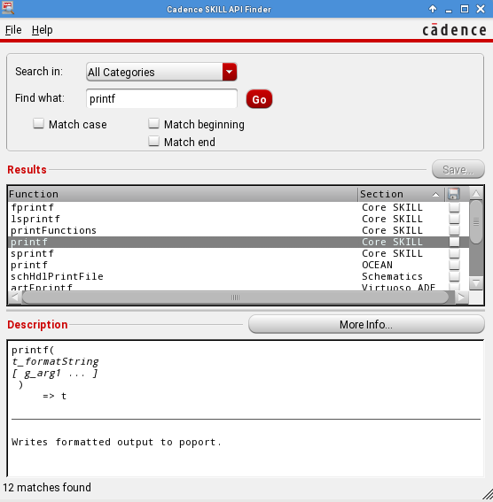
Task: Check the save box for OCEAN printf
Action: click(454, 265)
